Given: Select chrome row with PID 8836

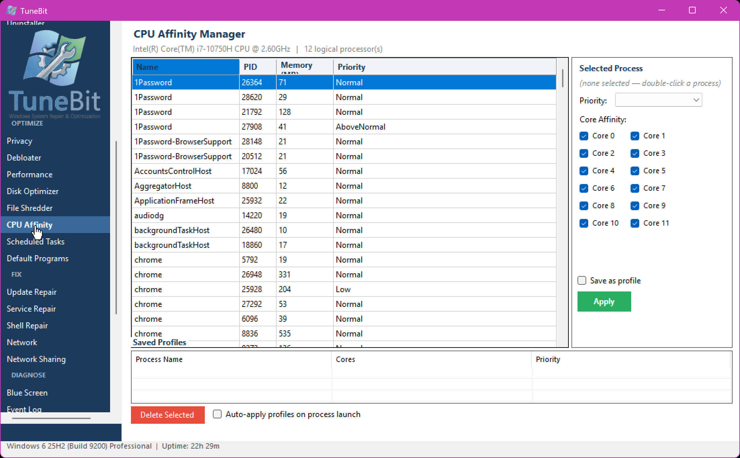Looking at the screenshot, I should (344, 333).
